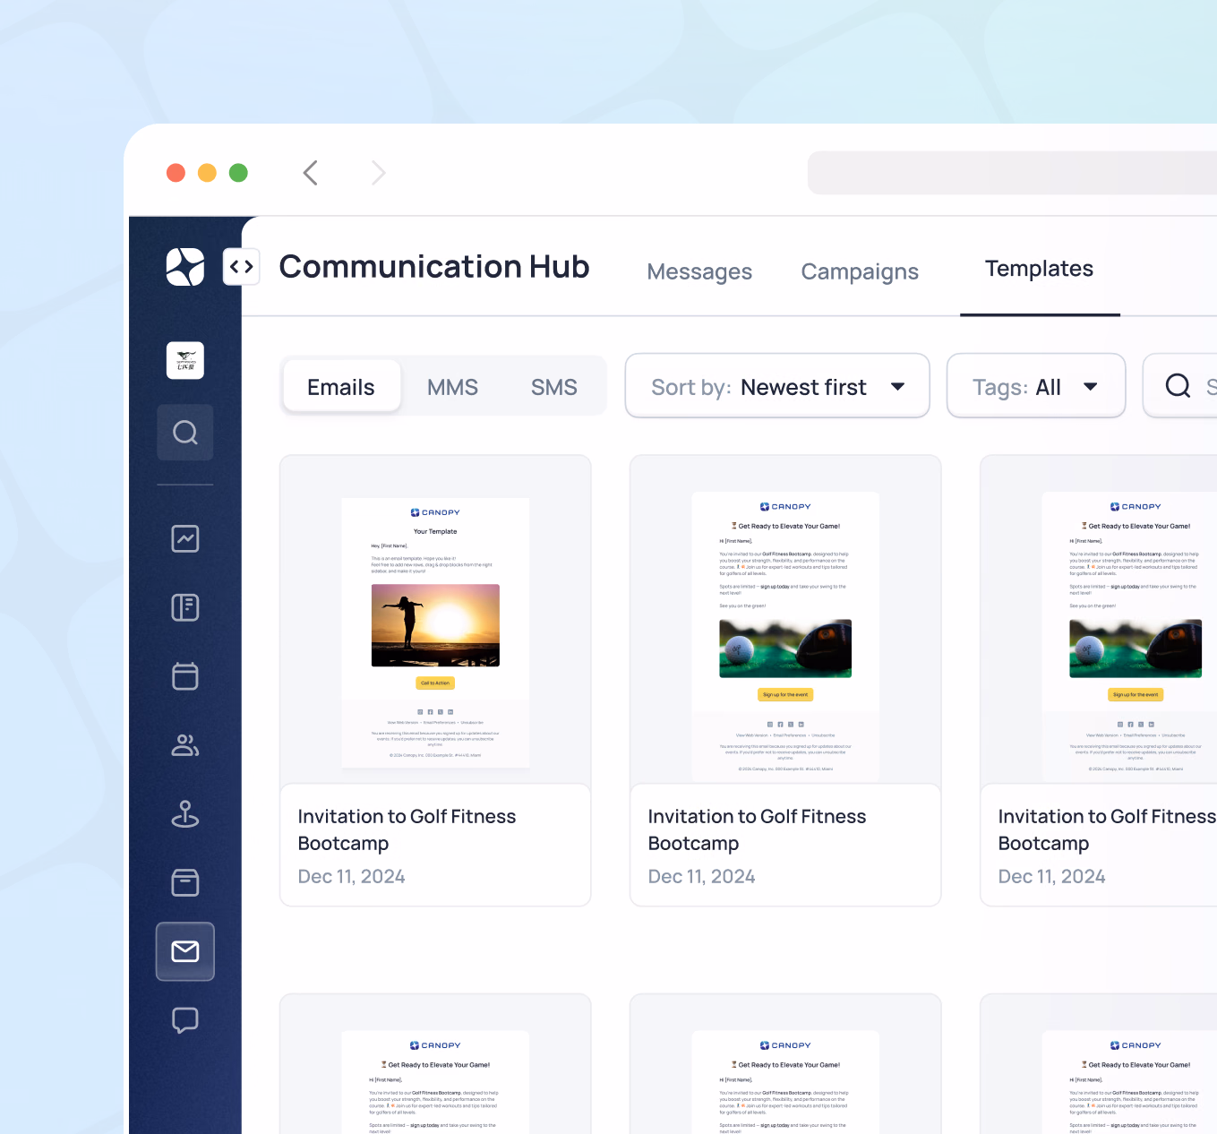The image size is (1217, 1134).
Task: Open the calendar icon in sidebar
Action: pyautogui.click(x=185, y=676)
